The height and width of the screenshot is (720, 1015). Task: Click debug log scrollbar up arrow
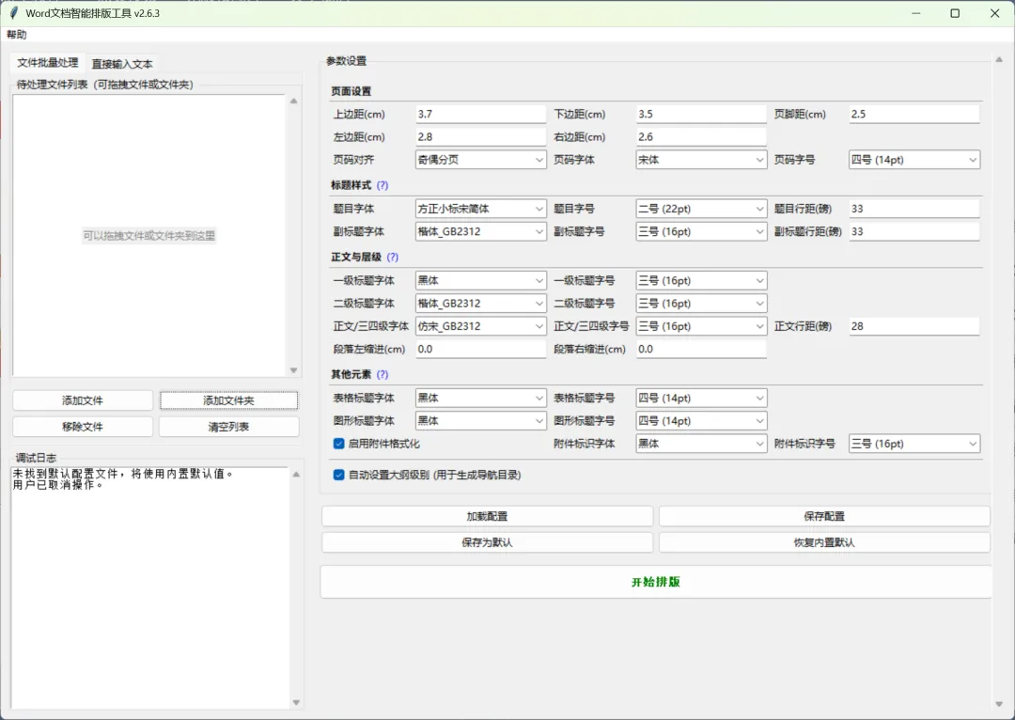(x=296, y=475)
